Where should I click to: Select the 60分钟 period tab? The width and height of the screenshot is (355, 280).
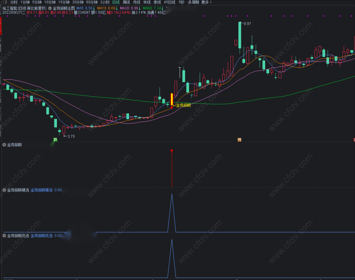coord(92,2)
